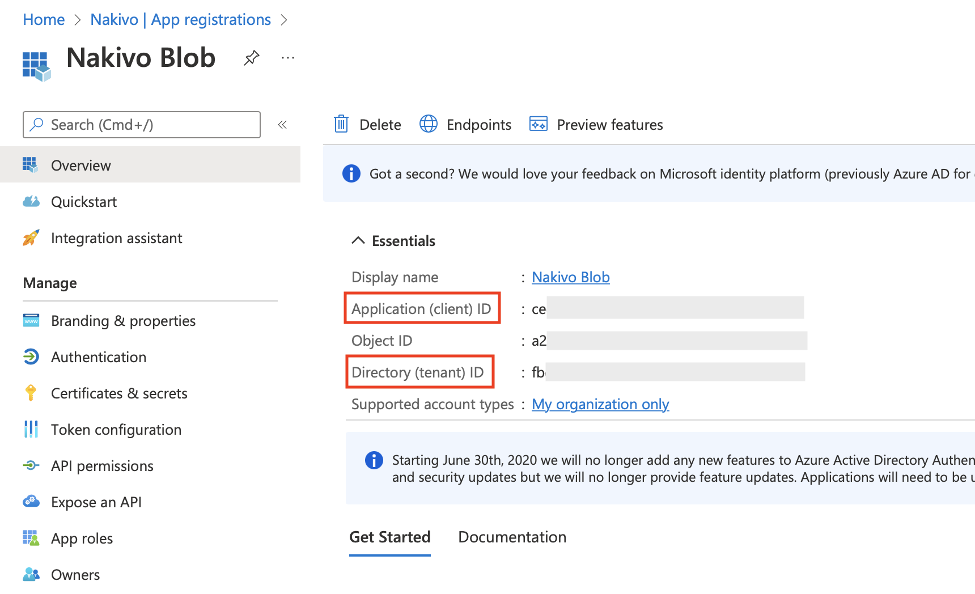This screenshot has width=975, height=594.
Task: Open API permissions in the Manage menu
Action: pyautogui.click(x=102, y=466)
